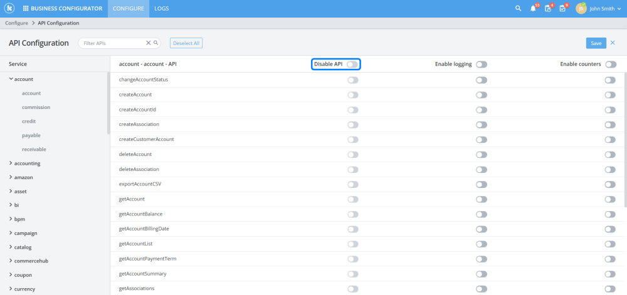Click the magnifier icon in Filter APIs
The height and width of the screenshot is (295, 627).
click(156, 43)
